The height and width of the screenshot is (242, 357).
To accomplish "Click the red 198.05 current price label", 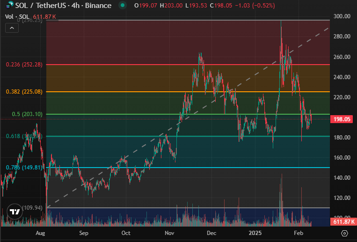I will point(342,119).
